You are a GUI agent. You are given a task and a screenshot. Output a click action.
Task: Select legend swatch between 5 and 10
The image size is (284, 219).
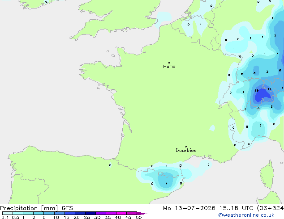(49, 213)
